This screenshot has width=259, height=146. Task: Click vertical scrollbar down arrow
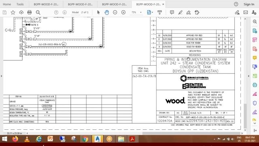click(245, 130)
